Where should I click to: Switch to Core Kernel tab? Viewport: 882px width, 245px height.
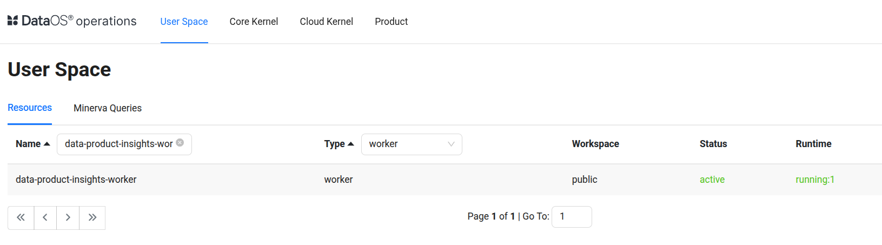click(x=254, y=22)
